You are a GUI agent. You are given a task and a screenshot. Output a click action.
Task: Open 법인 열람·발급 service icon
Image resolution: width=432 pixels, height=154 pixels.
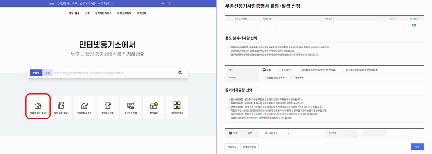click(x=61, y=107)
